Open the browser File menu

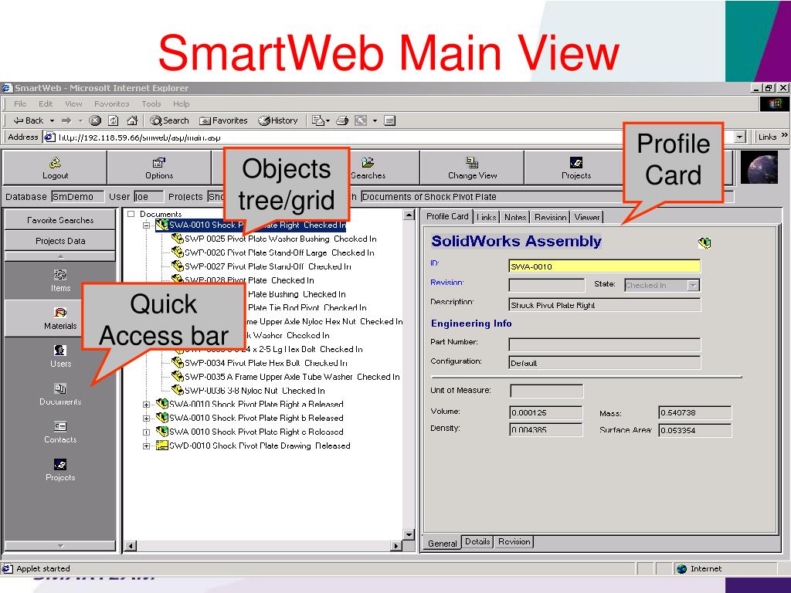(x=20, y=104)
